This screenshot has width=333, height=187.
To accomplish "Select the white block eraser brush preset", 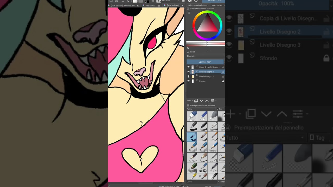I will pos(192,116).
